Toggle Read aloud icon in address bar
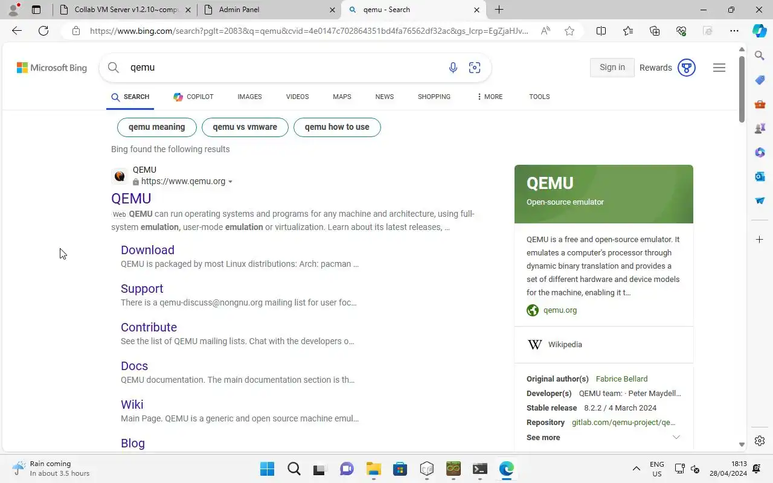This screenshot has width=773, height=483. pyautogui.click(x=545, y=31)
